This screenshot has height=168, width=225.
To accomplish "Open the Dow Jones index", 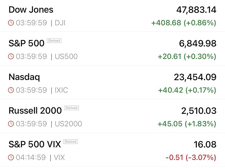I will 31,10.
